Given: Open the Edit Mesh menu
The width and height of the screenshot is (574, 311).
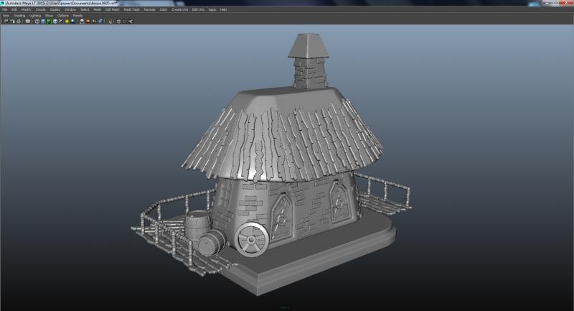Looking at the screenshot, I should pyautogui.click(x=113, y=9).
